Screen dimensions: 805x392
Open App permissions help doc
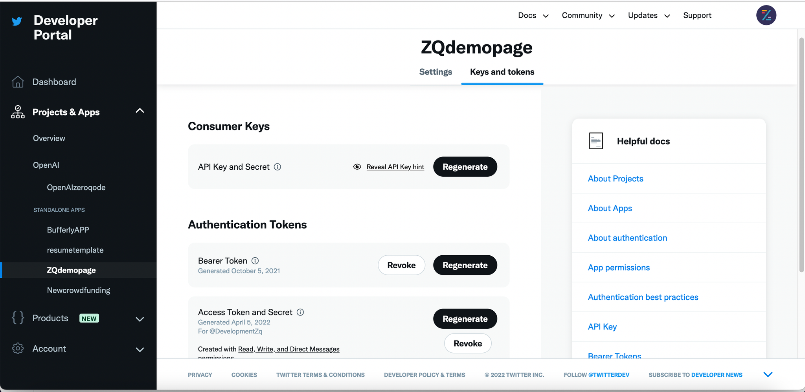[619, 267]
